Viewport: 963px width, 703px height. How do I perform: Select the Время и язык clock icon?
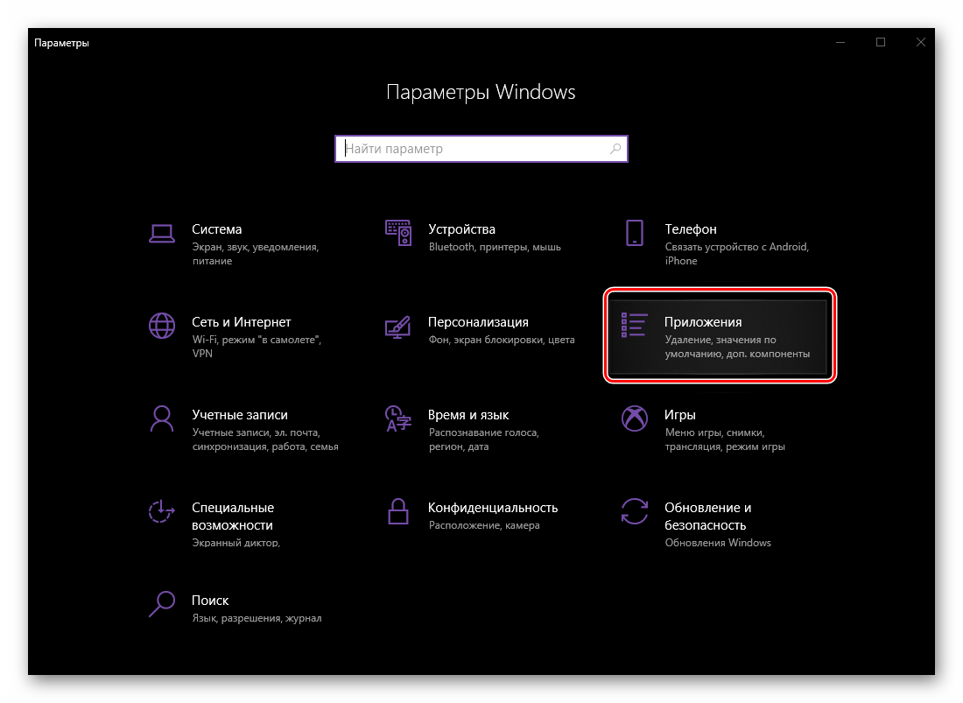[398, 418]
